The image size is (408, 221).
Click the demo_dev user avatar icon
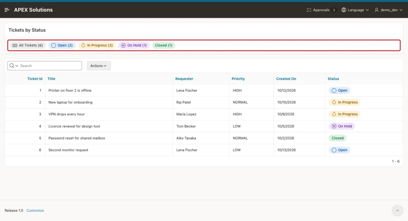377,10
